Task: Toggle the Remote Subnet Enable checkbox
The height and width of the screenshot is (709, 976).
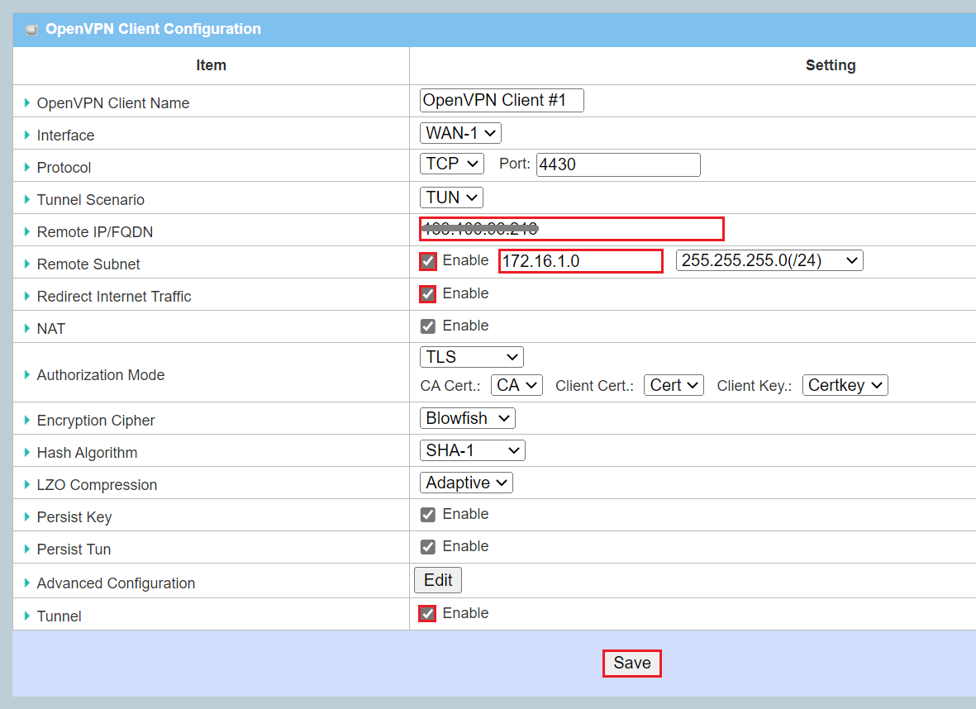Action: pos(427,261)
